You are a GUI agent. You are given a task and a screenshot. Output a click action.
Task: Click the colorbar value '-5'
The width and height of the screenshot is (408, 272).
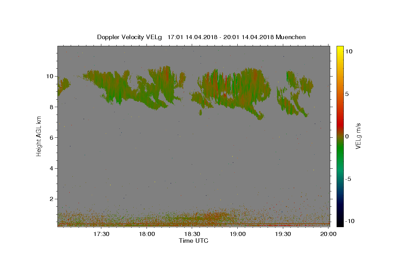348,179
